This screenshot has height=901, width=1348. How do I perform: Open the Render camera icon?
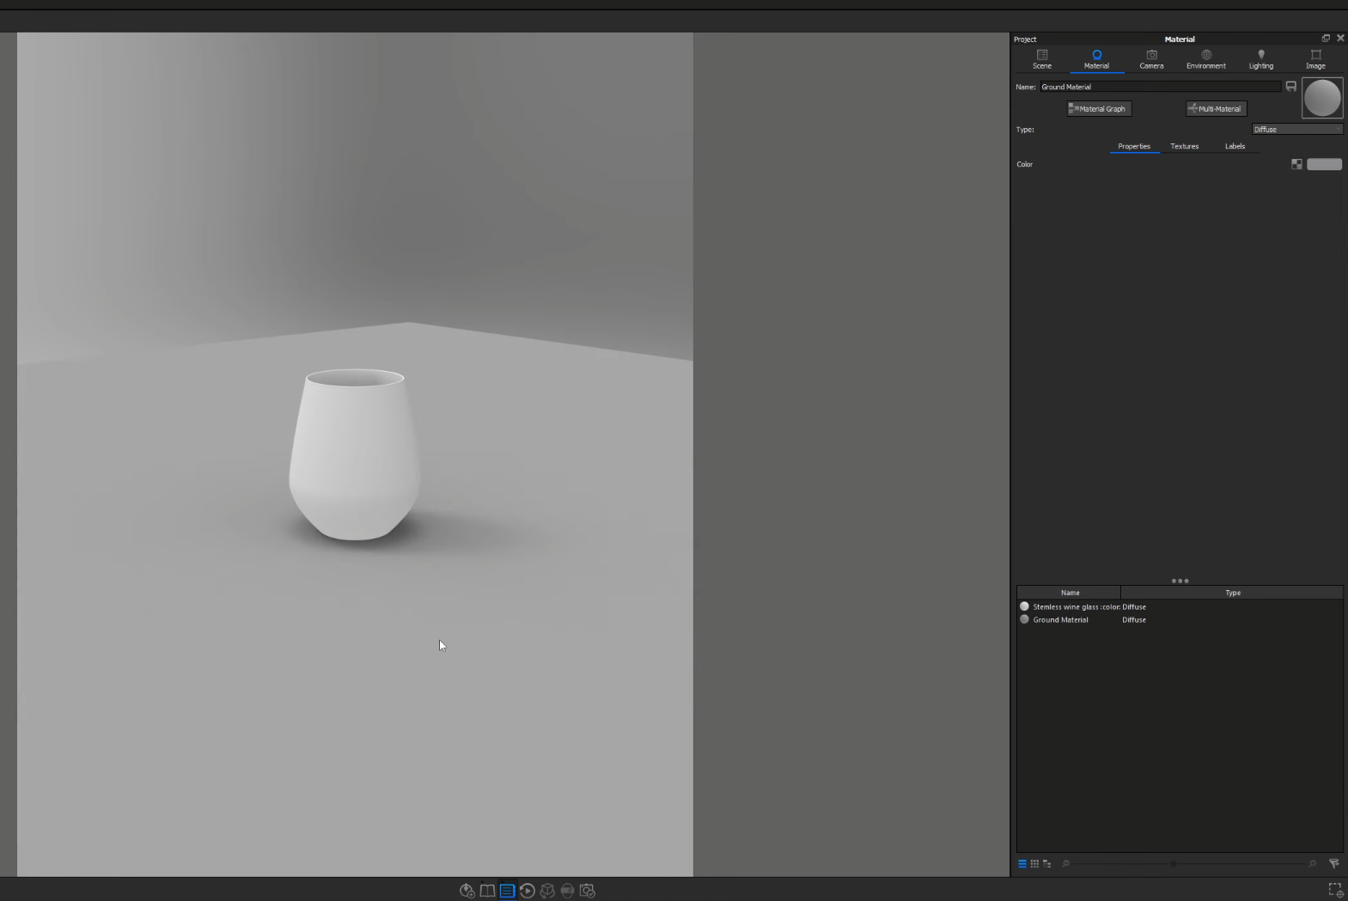[x=588, y=891]
